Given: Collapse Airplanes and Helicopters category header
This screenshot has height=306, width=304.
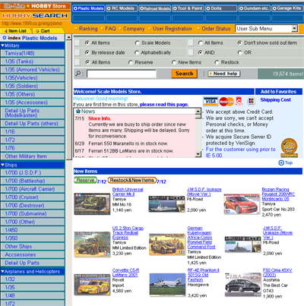Looking at the screenshot, I should (x=33, y=272).
